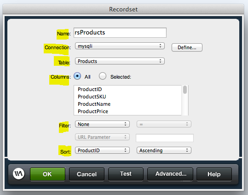The width and height of the screenshot is (248, 195).
Task: Open the Sort ProductID dropdown
Action: (102, 150)
